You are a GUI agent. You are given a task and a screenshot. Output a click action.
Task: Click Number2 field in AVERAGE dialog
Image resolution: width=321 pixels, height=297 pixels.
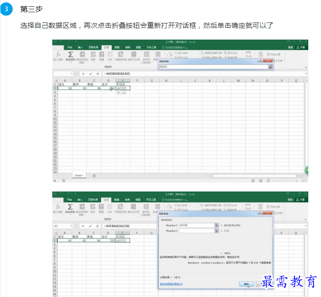(x=196, y=231)
